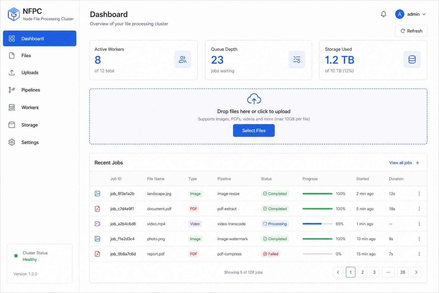Click the 65% progress bar for video.mp4
439x293 pixels.
pos(317,224)
